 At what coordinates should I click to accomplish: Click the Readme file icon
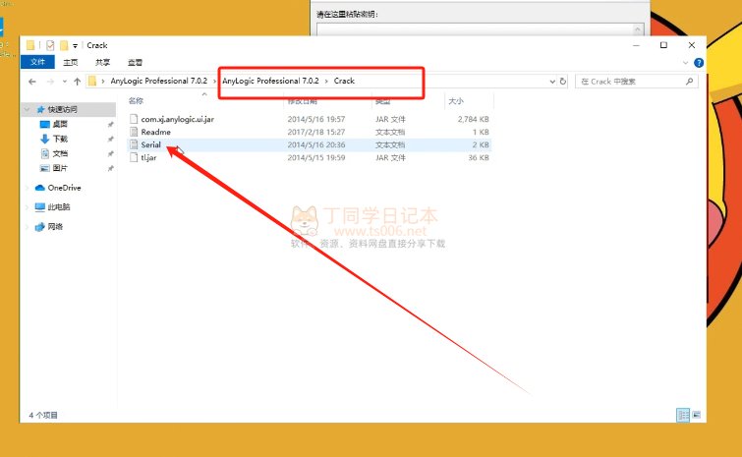(134, 132)
